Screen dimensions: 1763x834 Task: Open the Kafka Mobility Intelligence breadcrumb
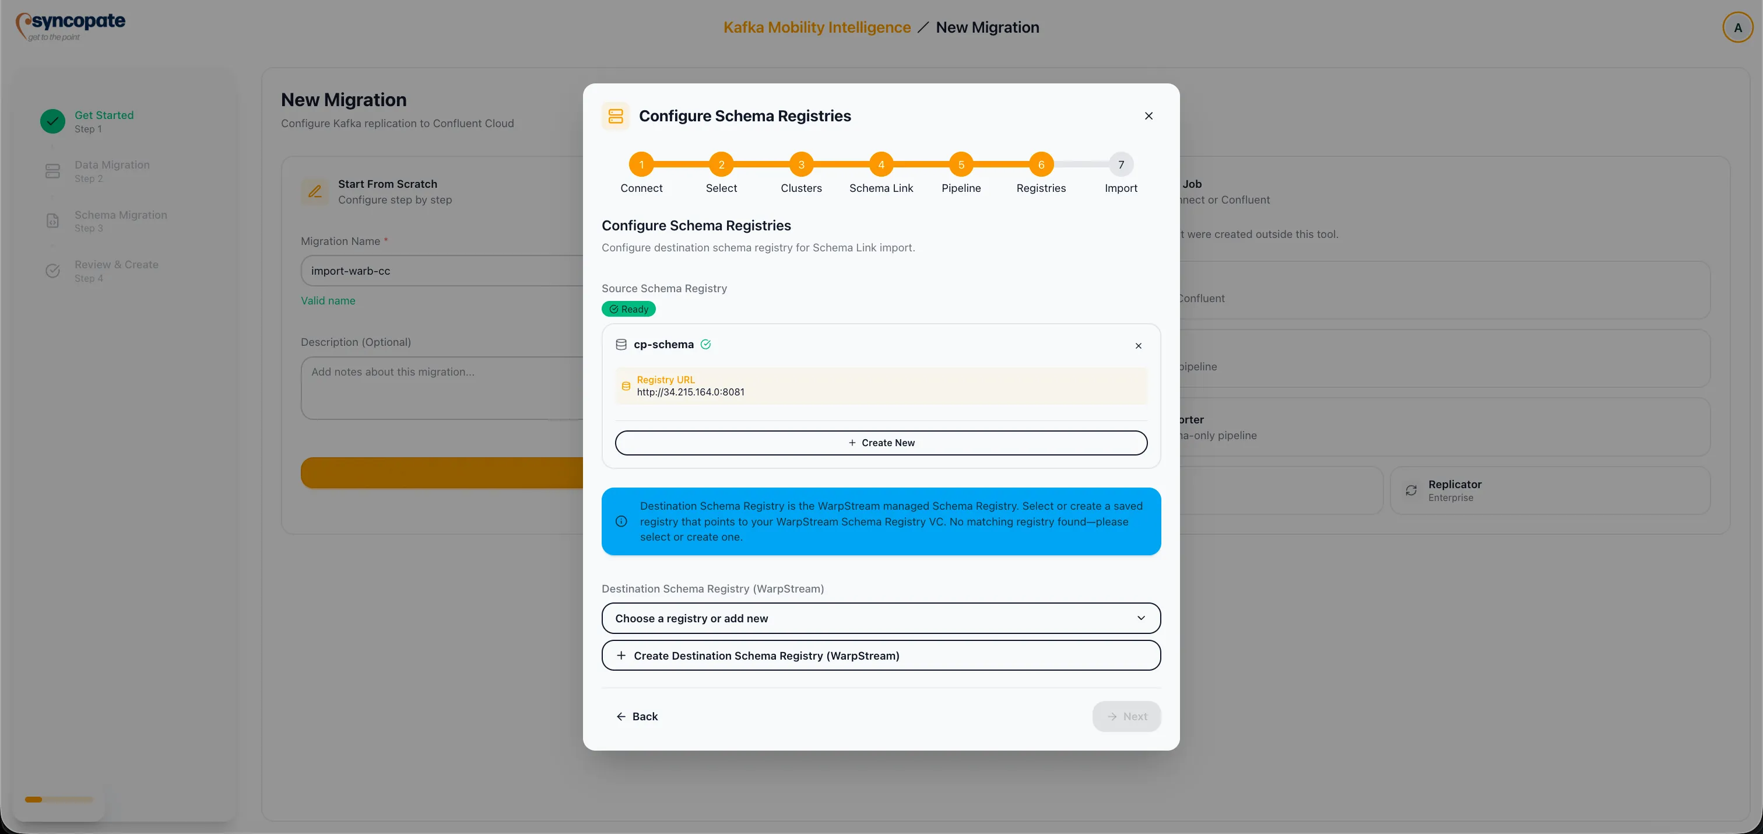pyautogui.click(x=816, y=27)
